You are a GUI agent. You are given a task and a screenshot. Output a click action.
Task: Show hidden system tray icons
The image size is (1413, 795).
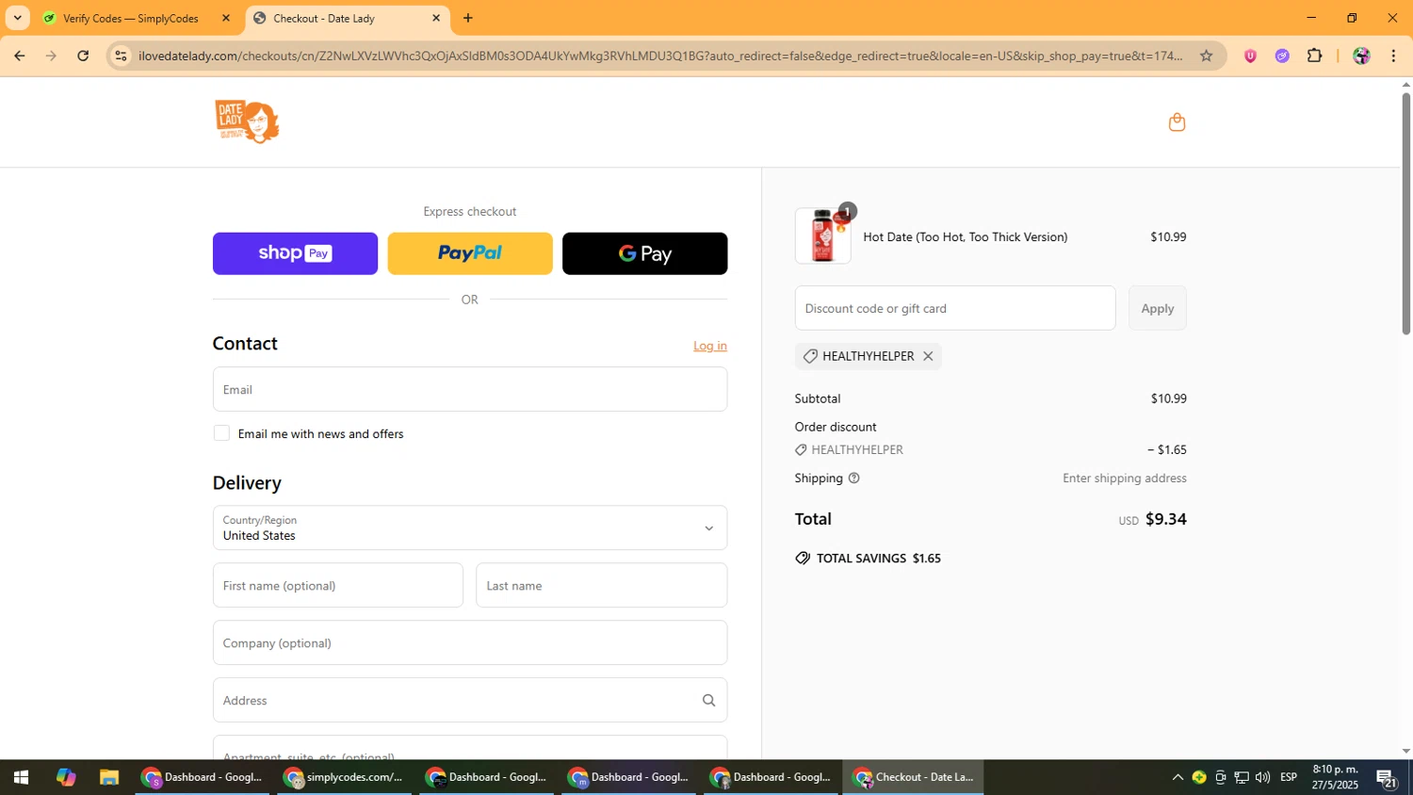pos(1177,777)
